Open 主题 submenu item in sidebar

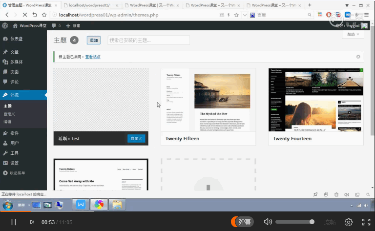[x=8, y=106]
